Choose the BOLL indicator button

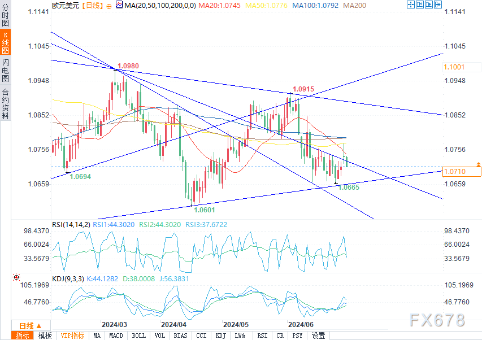click(x=138, y=335)
